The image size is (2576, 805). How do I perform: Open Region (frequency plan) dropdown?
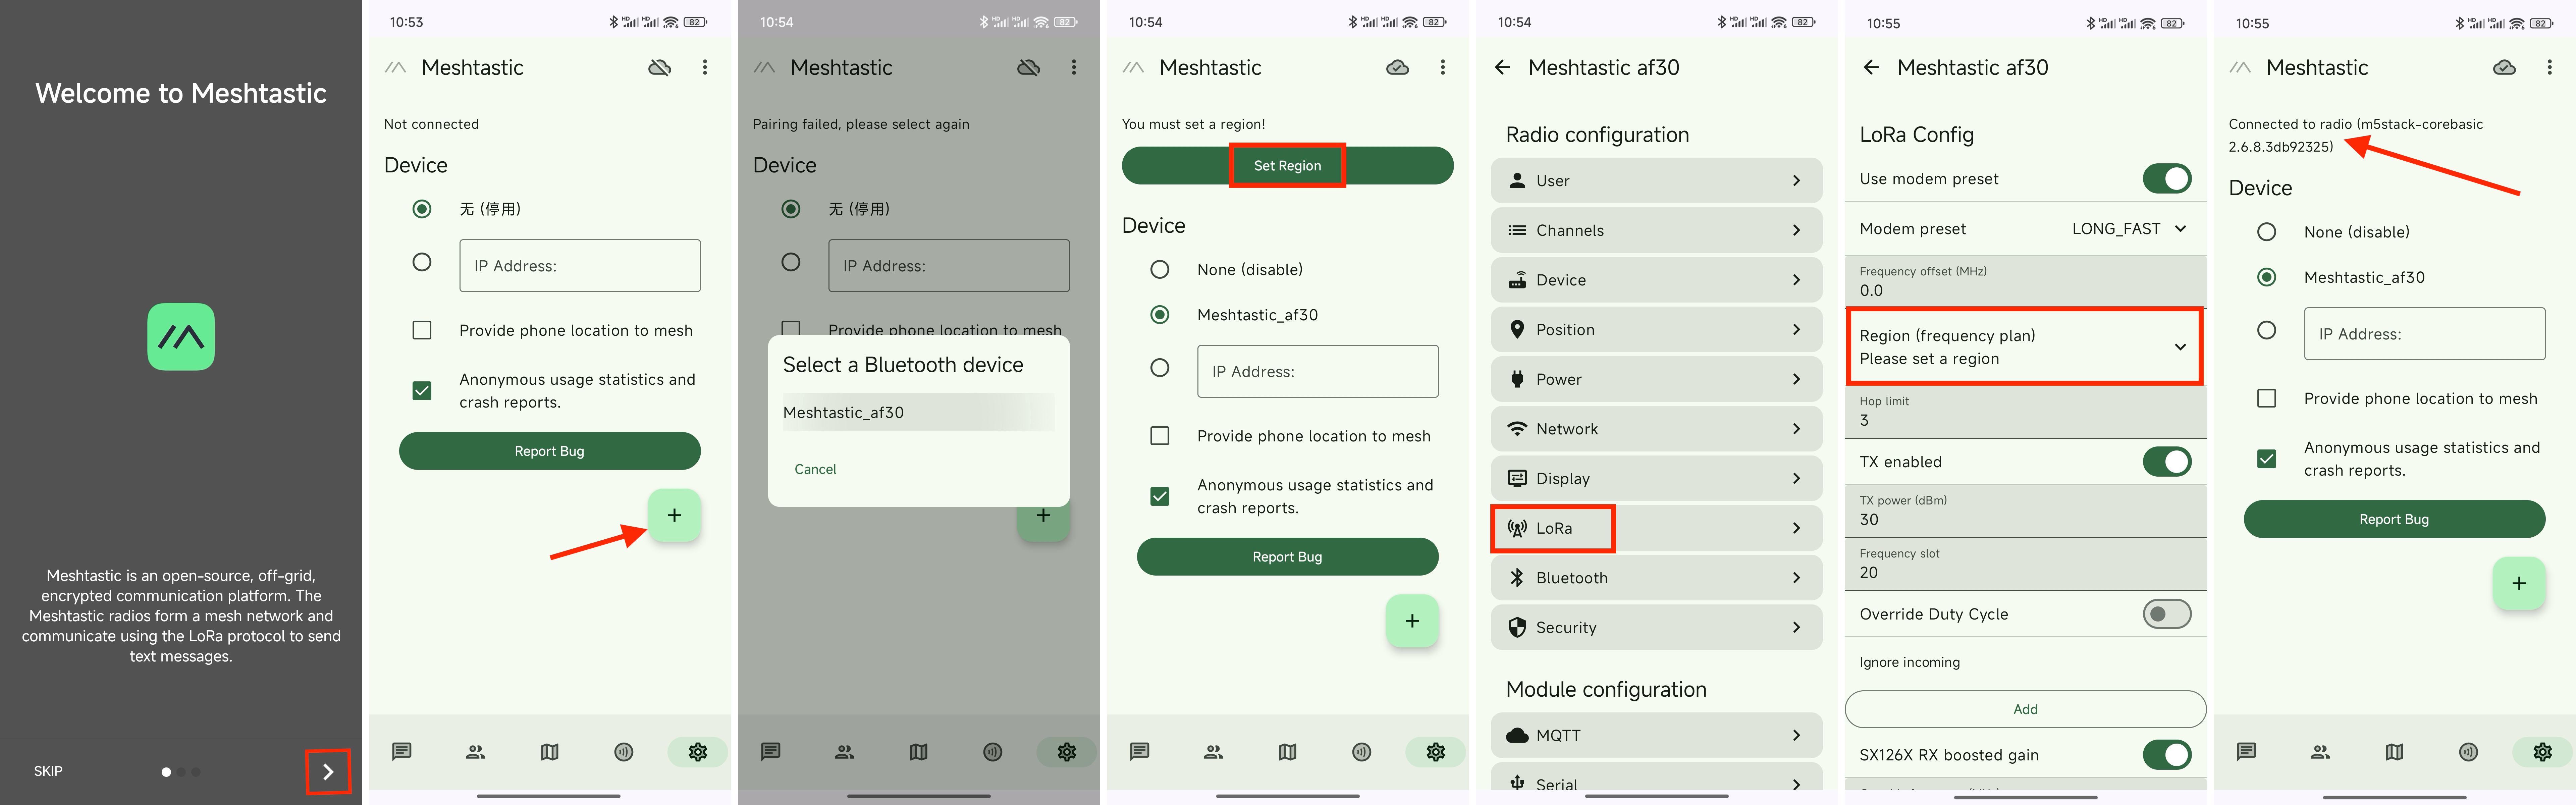coord(2025,347)
